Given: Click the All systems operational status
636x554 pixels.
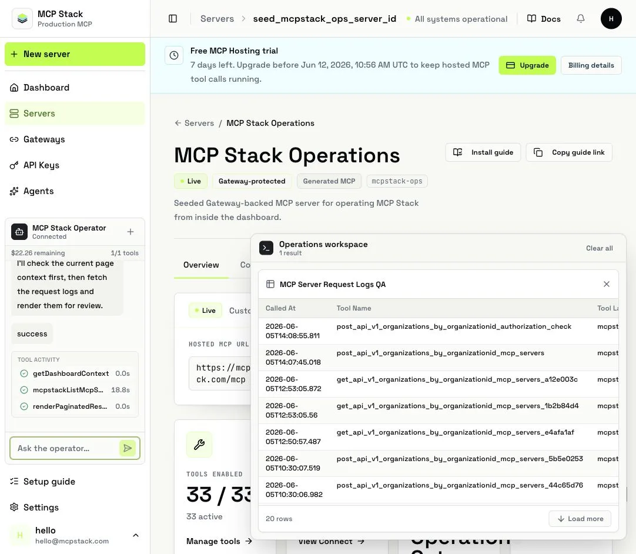Looking at the screenshot, I should click(457, 19).
